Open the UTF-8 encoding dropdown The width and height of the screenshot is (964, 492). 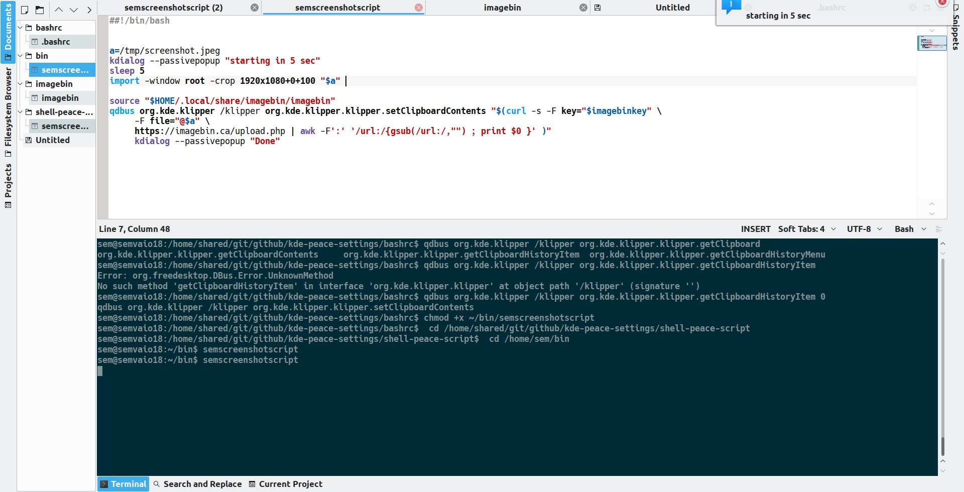click(865, 229)
